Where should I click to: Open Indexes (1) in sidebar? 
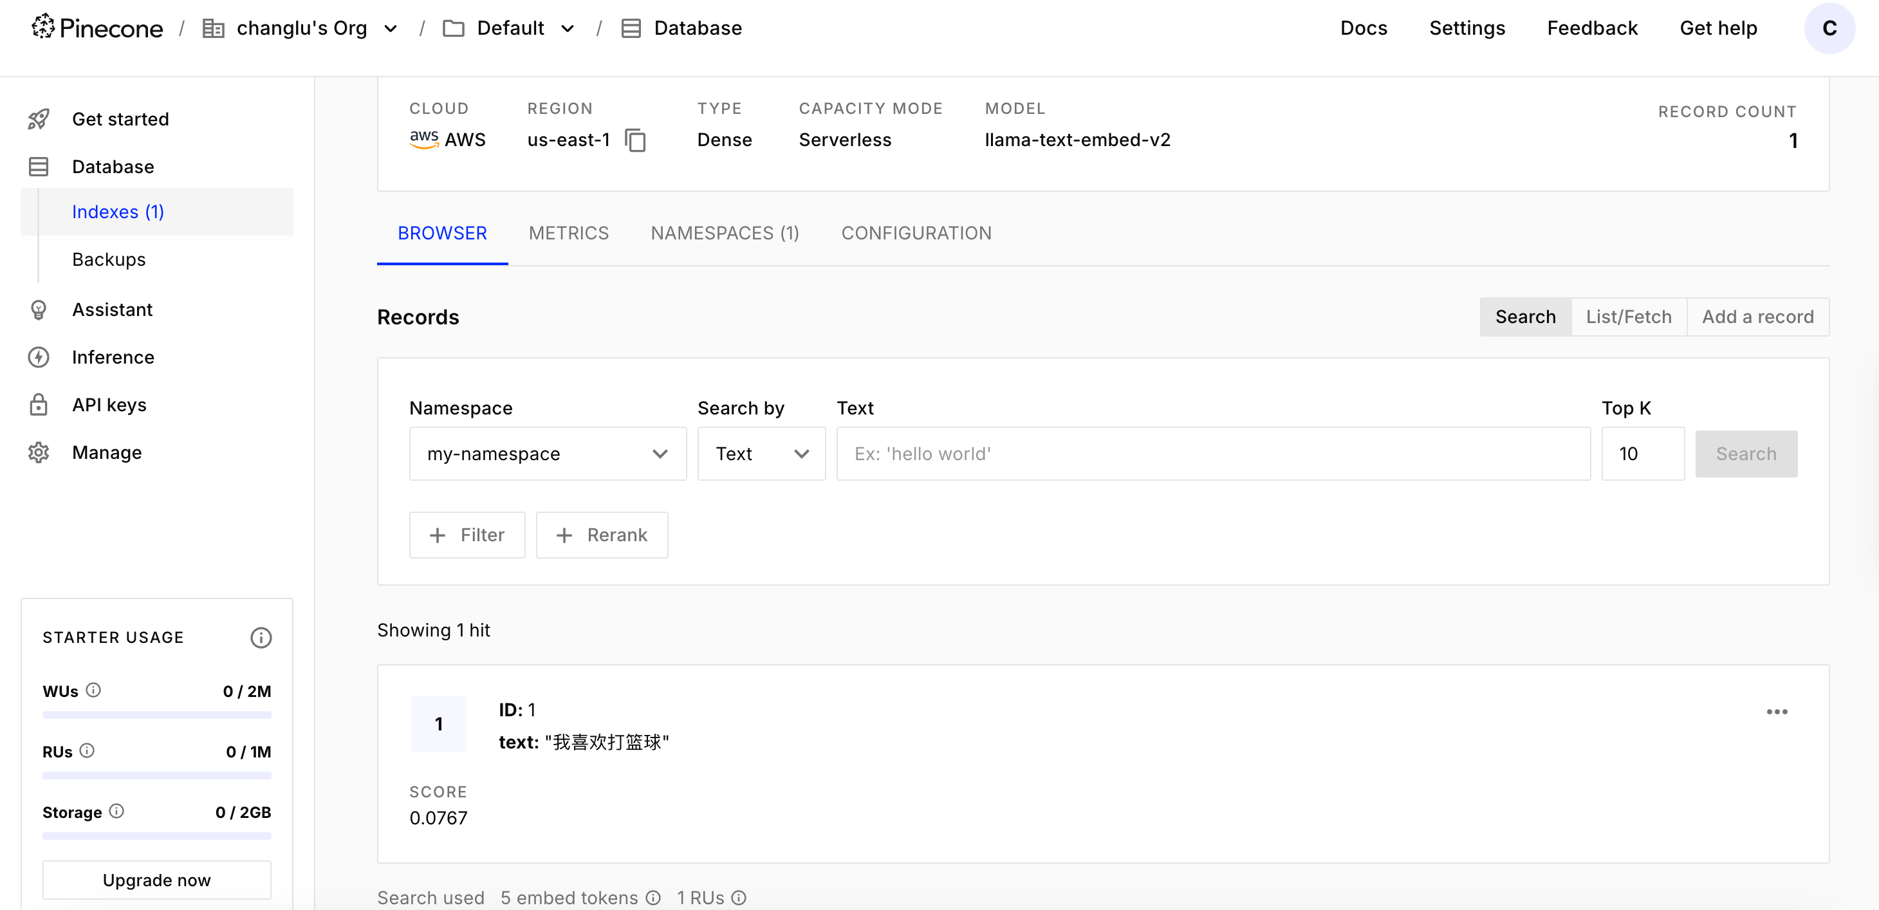point(157,212)
